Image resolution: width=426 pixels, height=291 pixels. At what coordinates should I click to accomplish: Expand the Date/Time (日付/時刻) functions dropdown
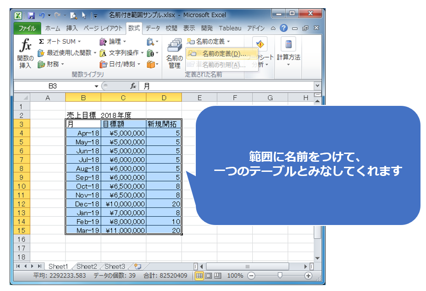pos(139,65)
